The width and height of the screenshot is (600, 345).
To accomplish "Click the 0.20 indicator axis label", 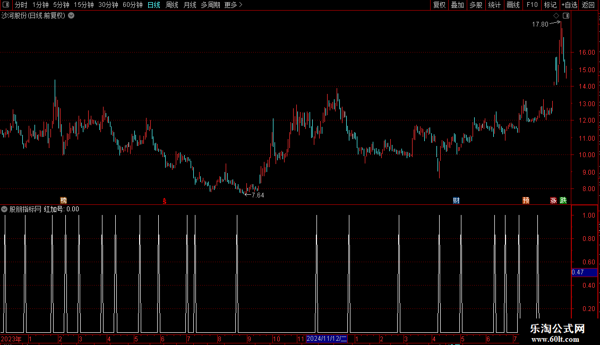I will click(588, 309).
